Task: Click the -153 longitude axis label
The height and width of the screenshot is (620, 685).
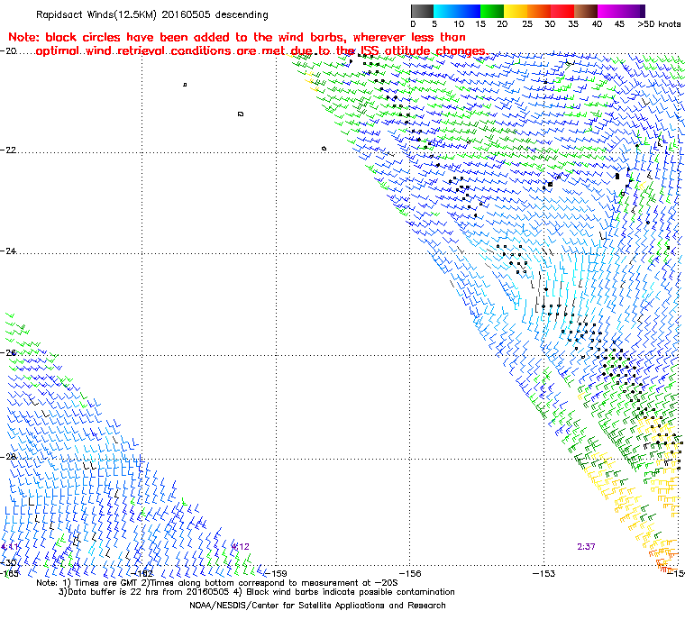Action: 543,573
